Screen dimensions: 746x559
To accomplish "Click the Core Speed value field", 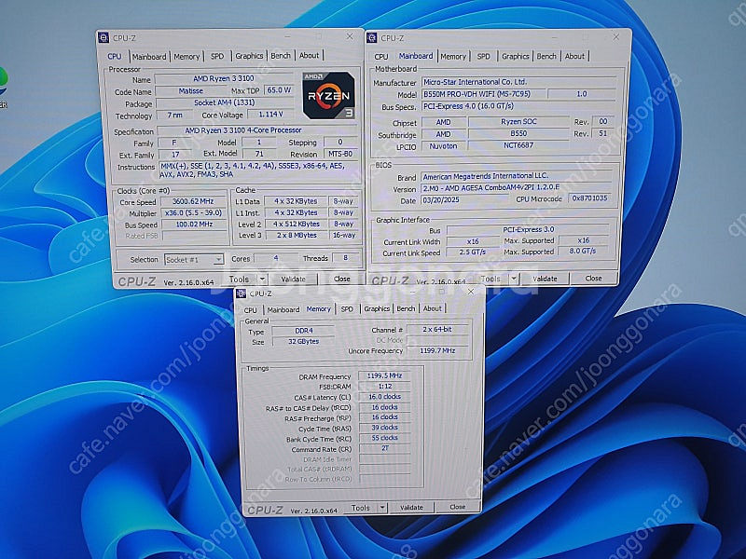I will (194, 201).
